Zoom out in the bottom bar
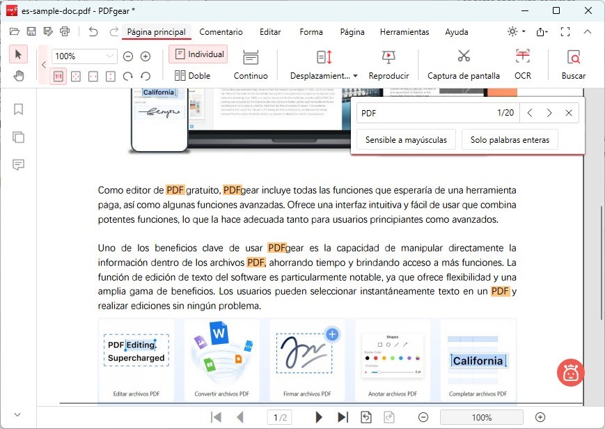 coord(423,417)
